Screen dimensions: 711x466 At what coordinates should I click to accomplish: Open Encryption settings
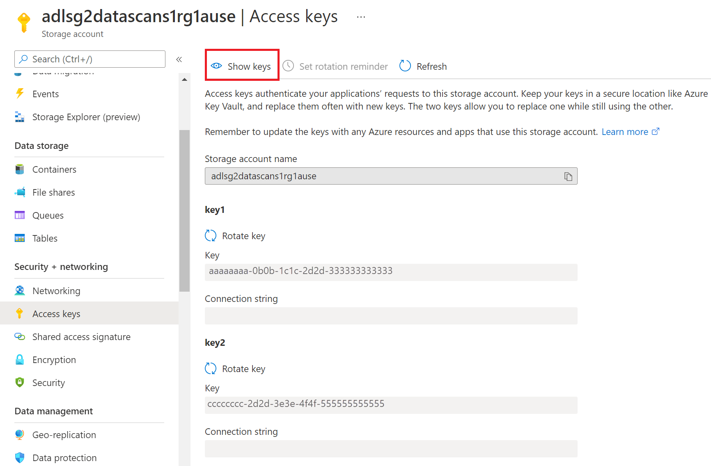click(x=54, y=360)
